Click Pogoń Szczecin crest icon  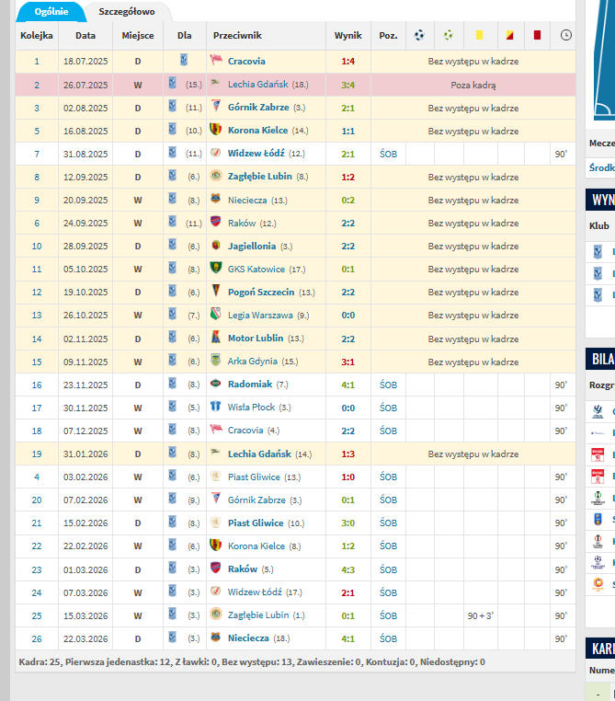point(216,291)
